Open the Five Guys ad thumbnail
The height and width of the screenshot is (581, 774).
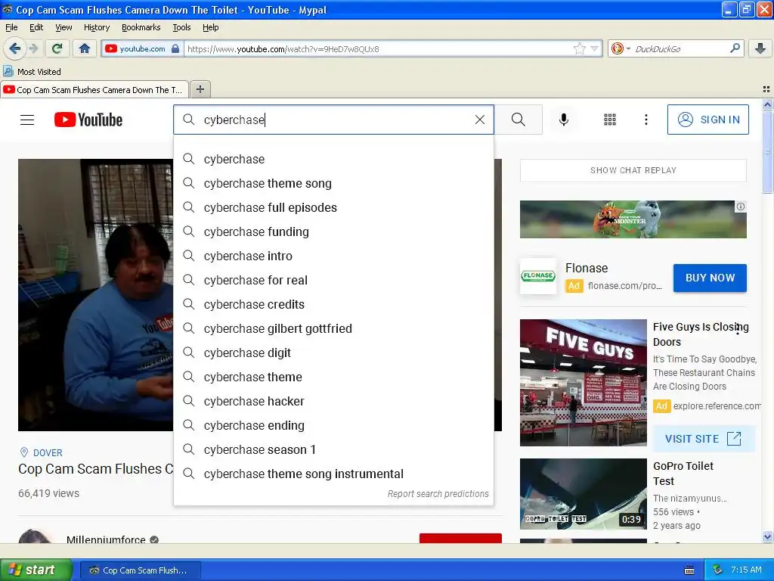tap(583, 382)
